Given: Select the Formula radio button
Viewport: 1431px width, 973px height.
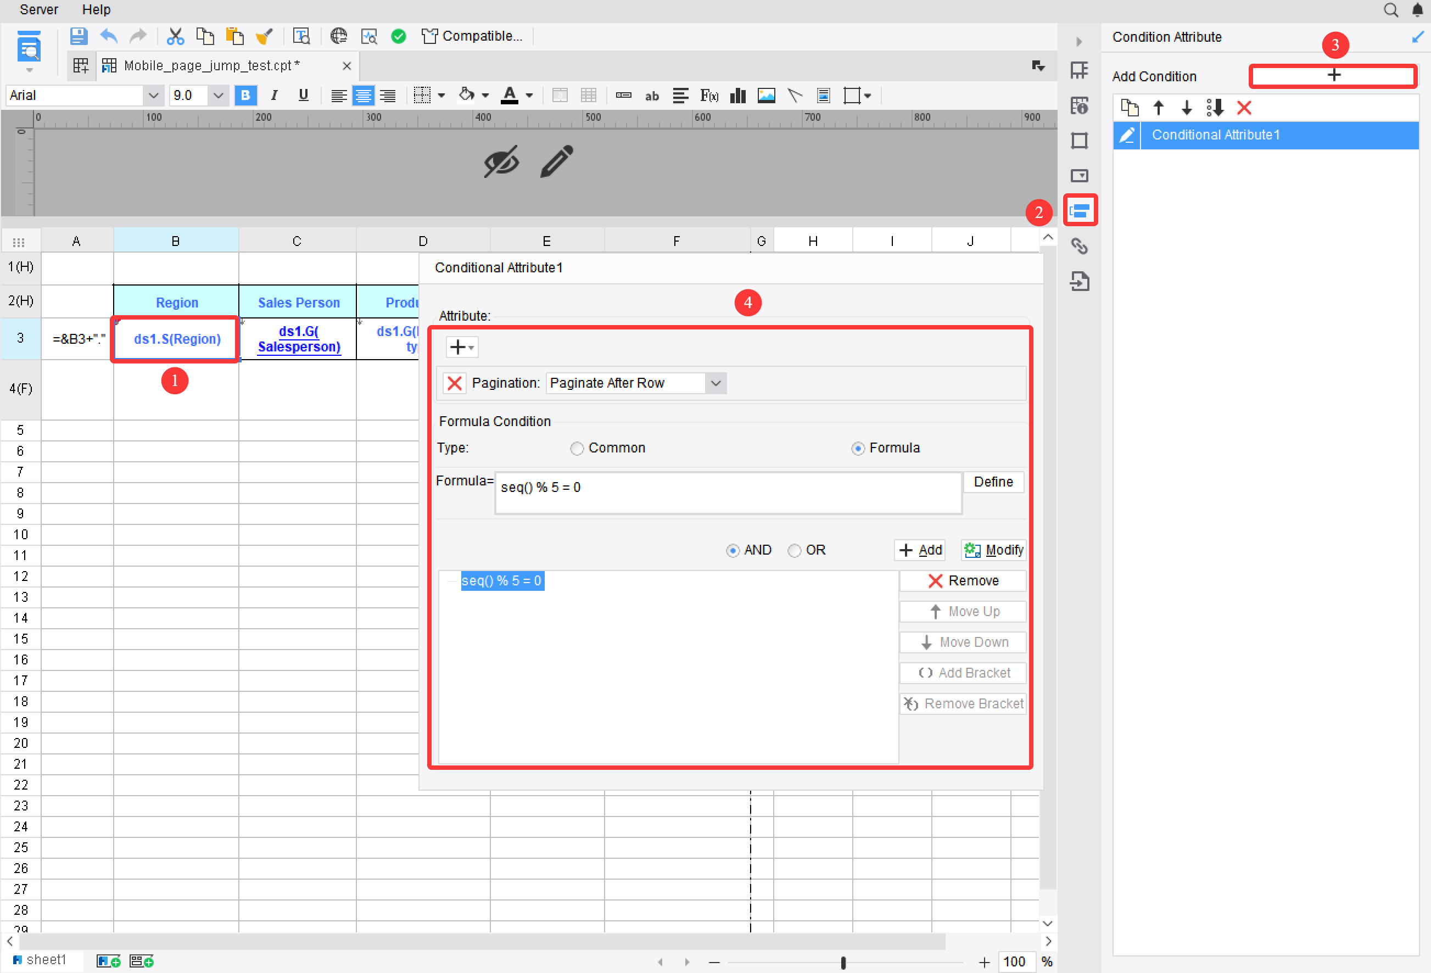Looking at the screenshot, I should click(x=858, y=448).
